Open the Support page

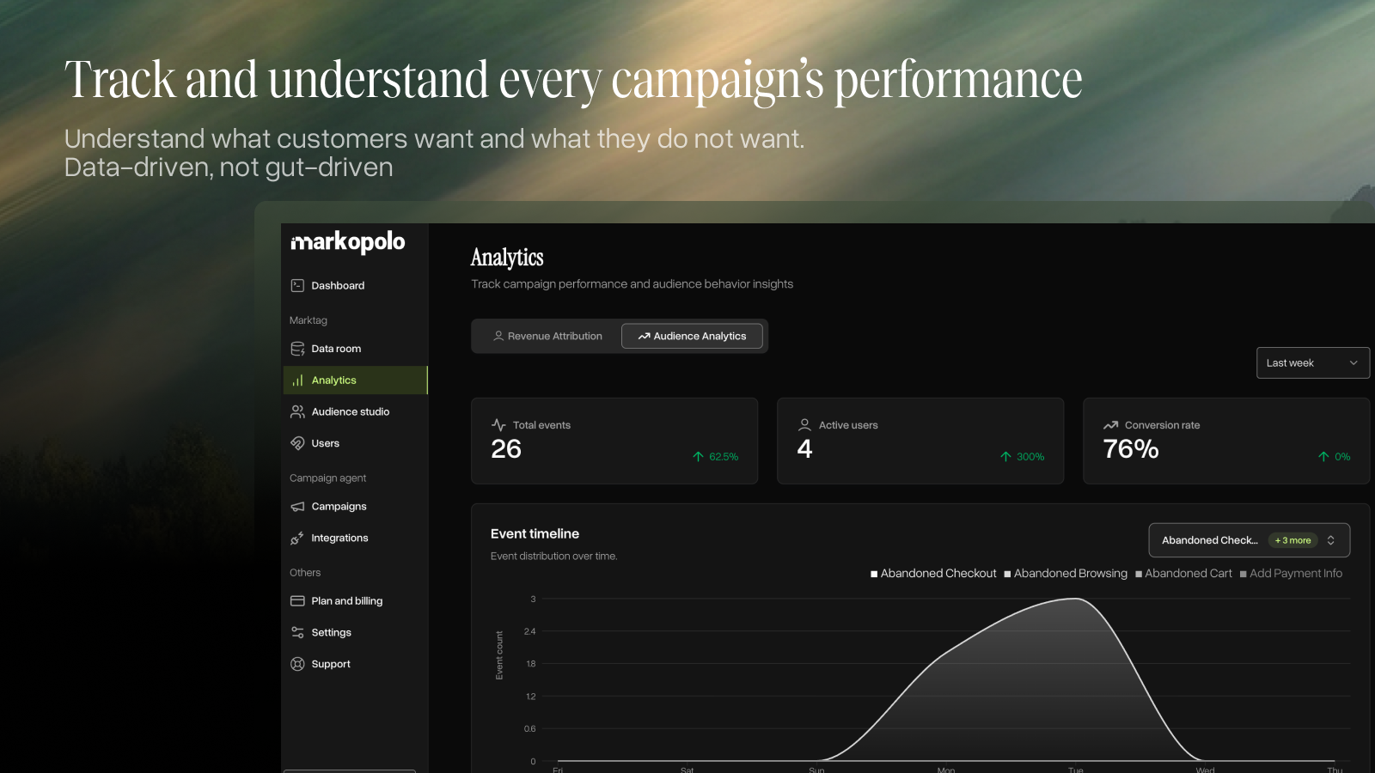(x=355, y=664)
